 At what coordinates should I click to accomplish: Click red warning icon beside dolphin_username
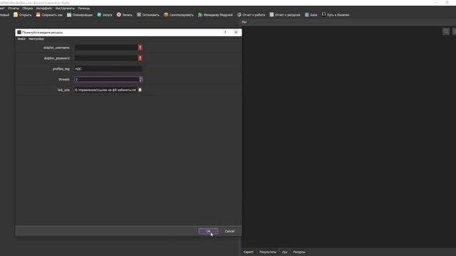(140, 48)
